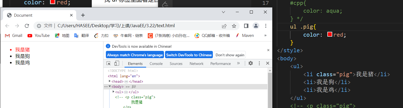This screenshot has width=403, height=108.
Task: Open Gmail bookmark
Action: (14, 35)
